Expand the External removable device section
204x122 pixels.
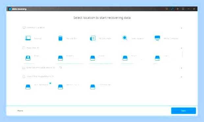coord(181,68)
